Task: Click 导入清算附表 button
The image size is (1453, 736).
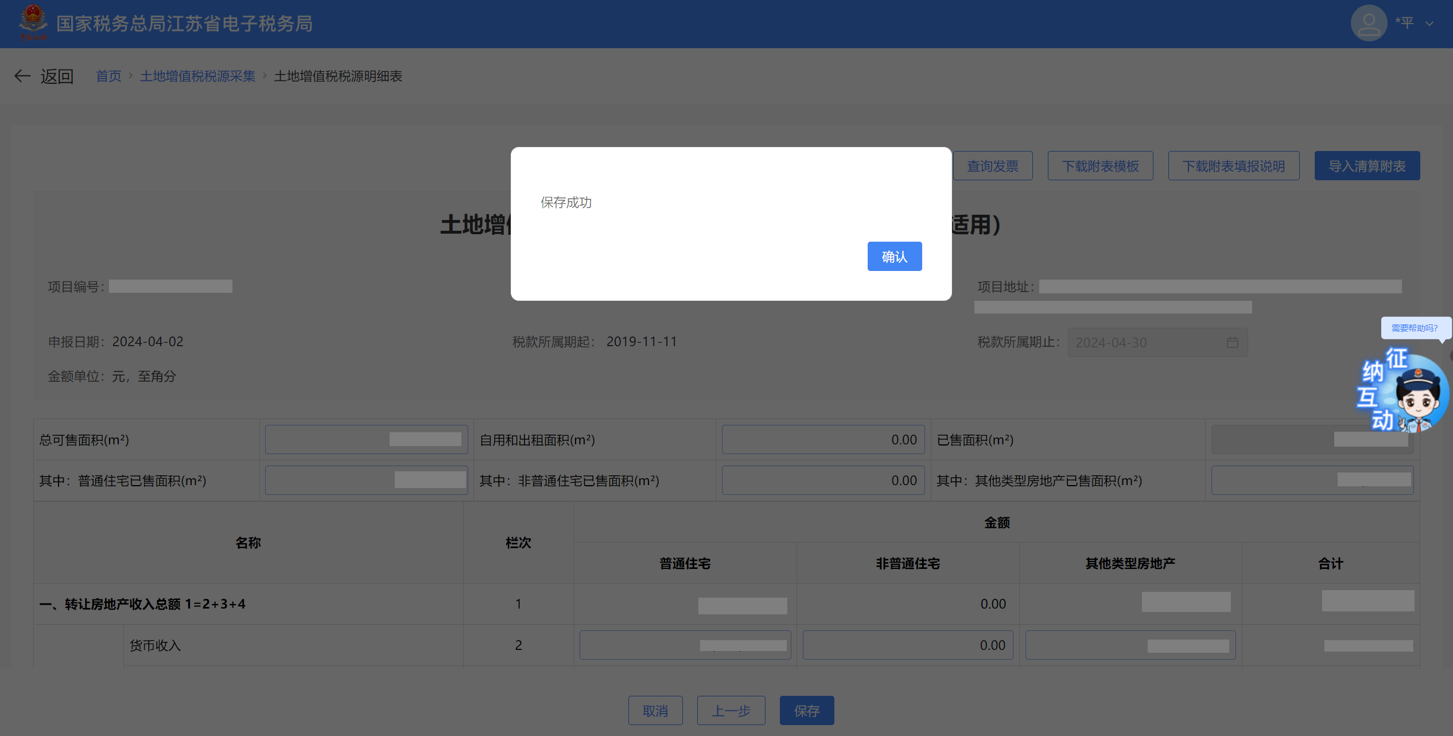Action: pyautogui.click(x=1366, y=166)
